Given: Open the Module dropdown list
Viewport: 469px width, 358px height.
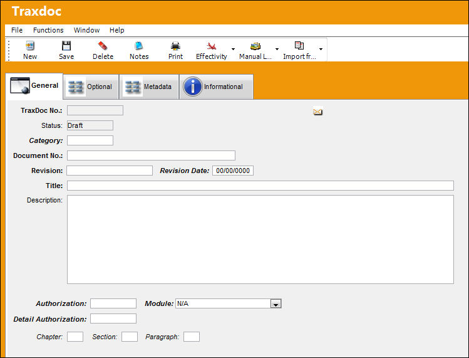Looking at the screenshot, I should pos(276,304).
